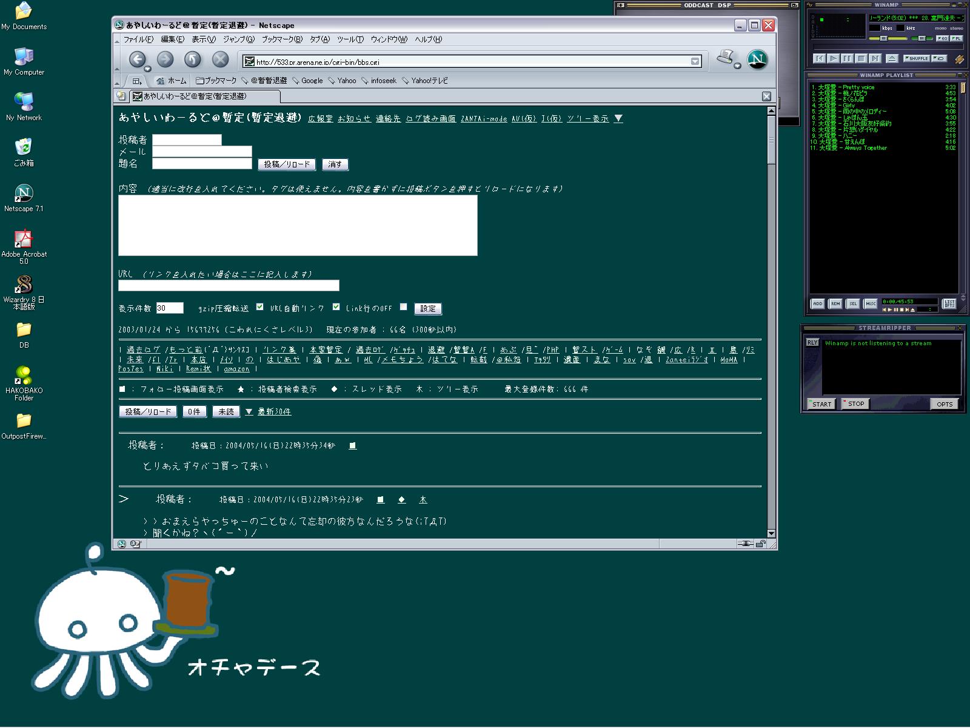Open the URL address bar dropdown
Image resolution: width=970 pixels, height=728 pixels.
click(695, 61)
